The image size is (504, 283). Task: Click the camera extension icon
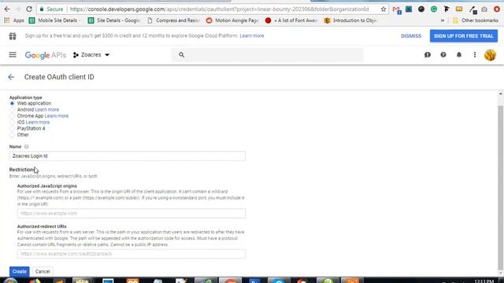point(484,9)
